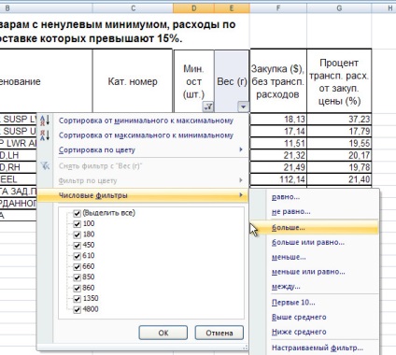Uncheck the 180 value checkbox
This screenshot has height=355, width=396.
77,234
